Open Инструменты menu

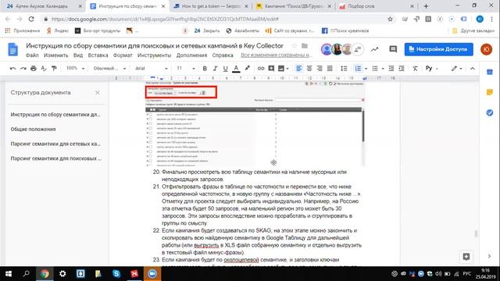154,55
